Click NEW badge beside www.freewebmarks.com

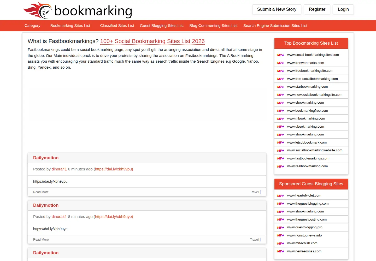tap(280, 63)
